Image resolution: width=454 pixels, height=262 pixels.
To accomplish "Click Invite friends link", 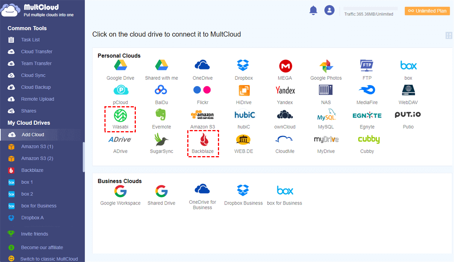I will pyautogui.click(x=34, y=234).
